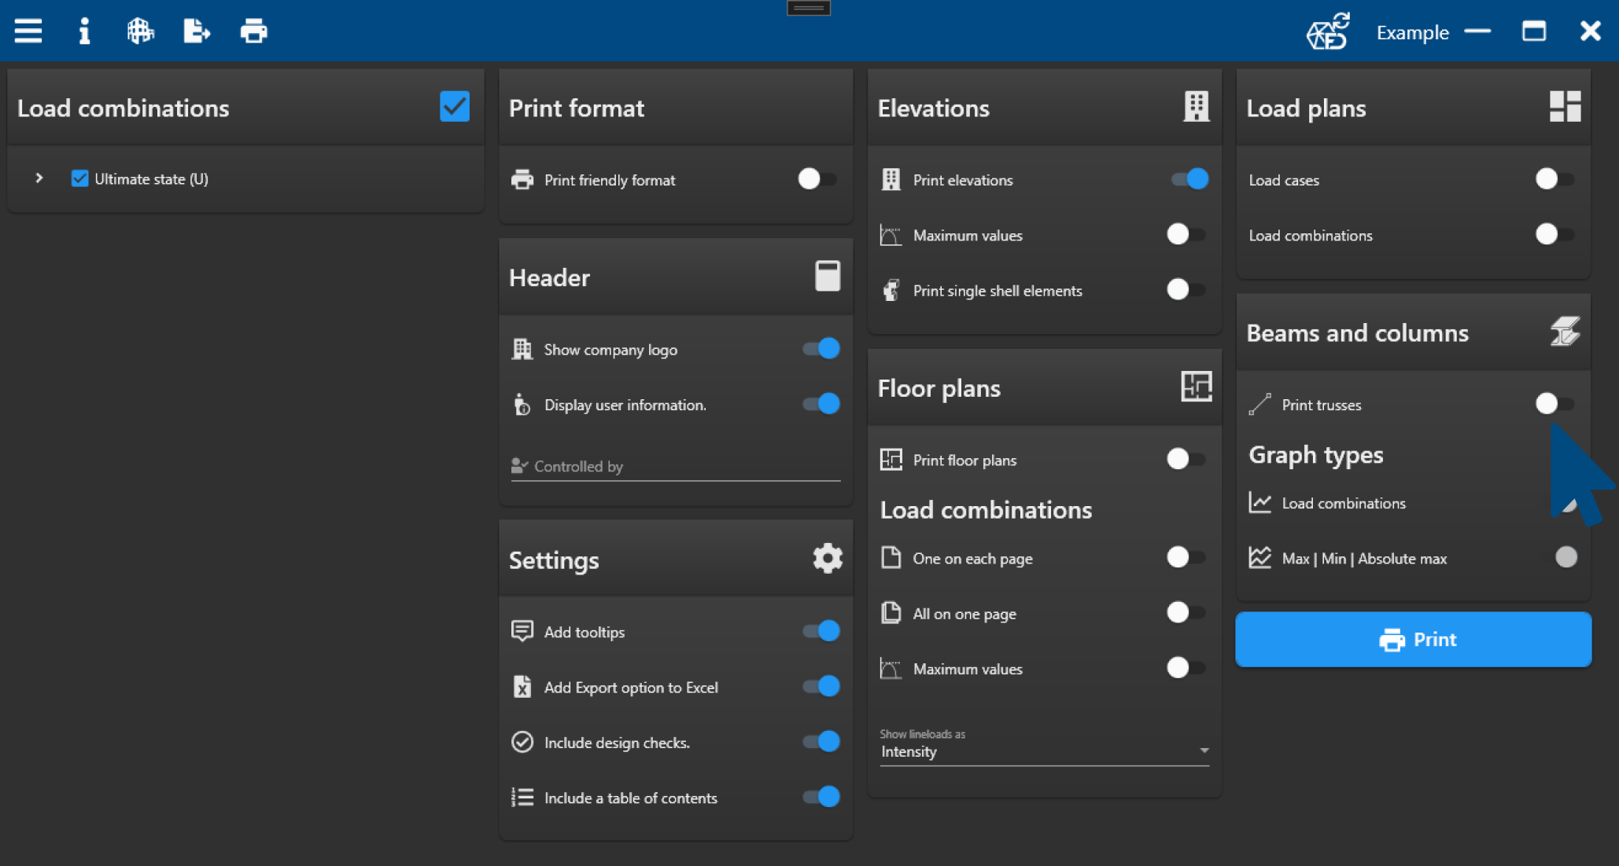The width and height of the screenshot is (1619, 866).
Task: Select Max | Min | Absolute max radio
Action: tap(1566, 557)
